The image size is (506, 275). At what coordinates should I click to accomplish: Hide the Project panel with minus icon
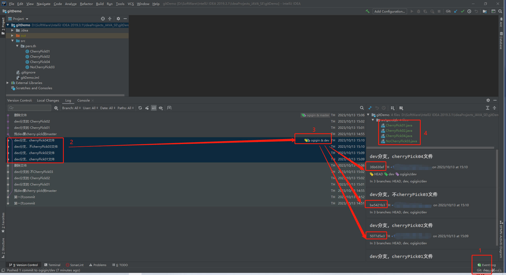point(125,19)
